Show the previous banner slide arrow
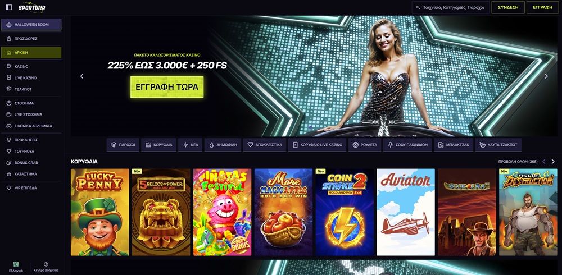The width and height of the screenshot is (562, 275). tap(81, 76)
